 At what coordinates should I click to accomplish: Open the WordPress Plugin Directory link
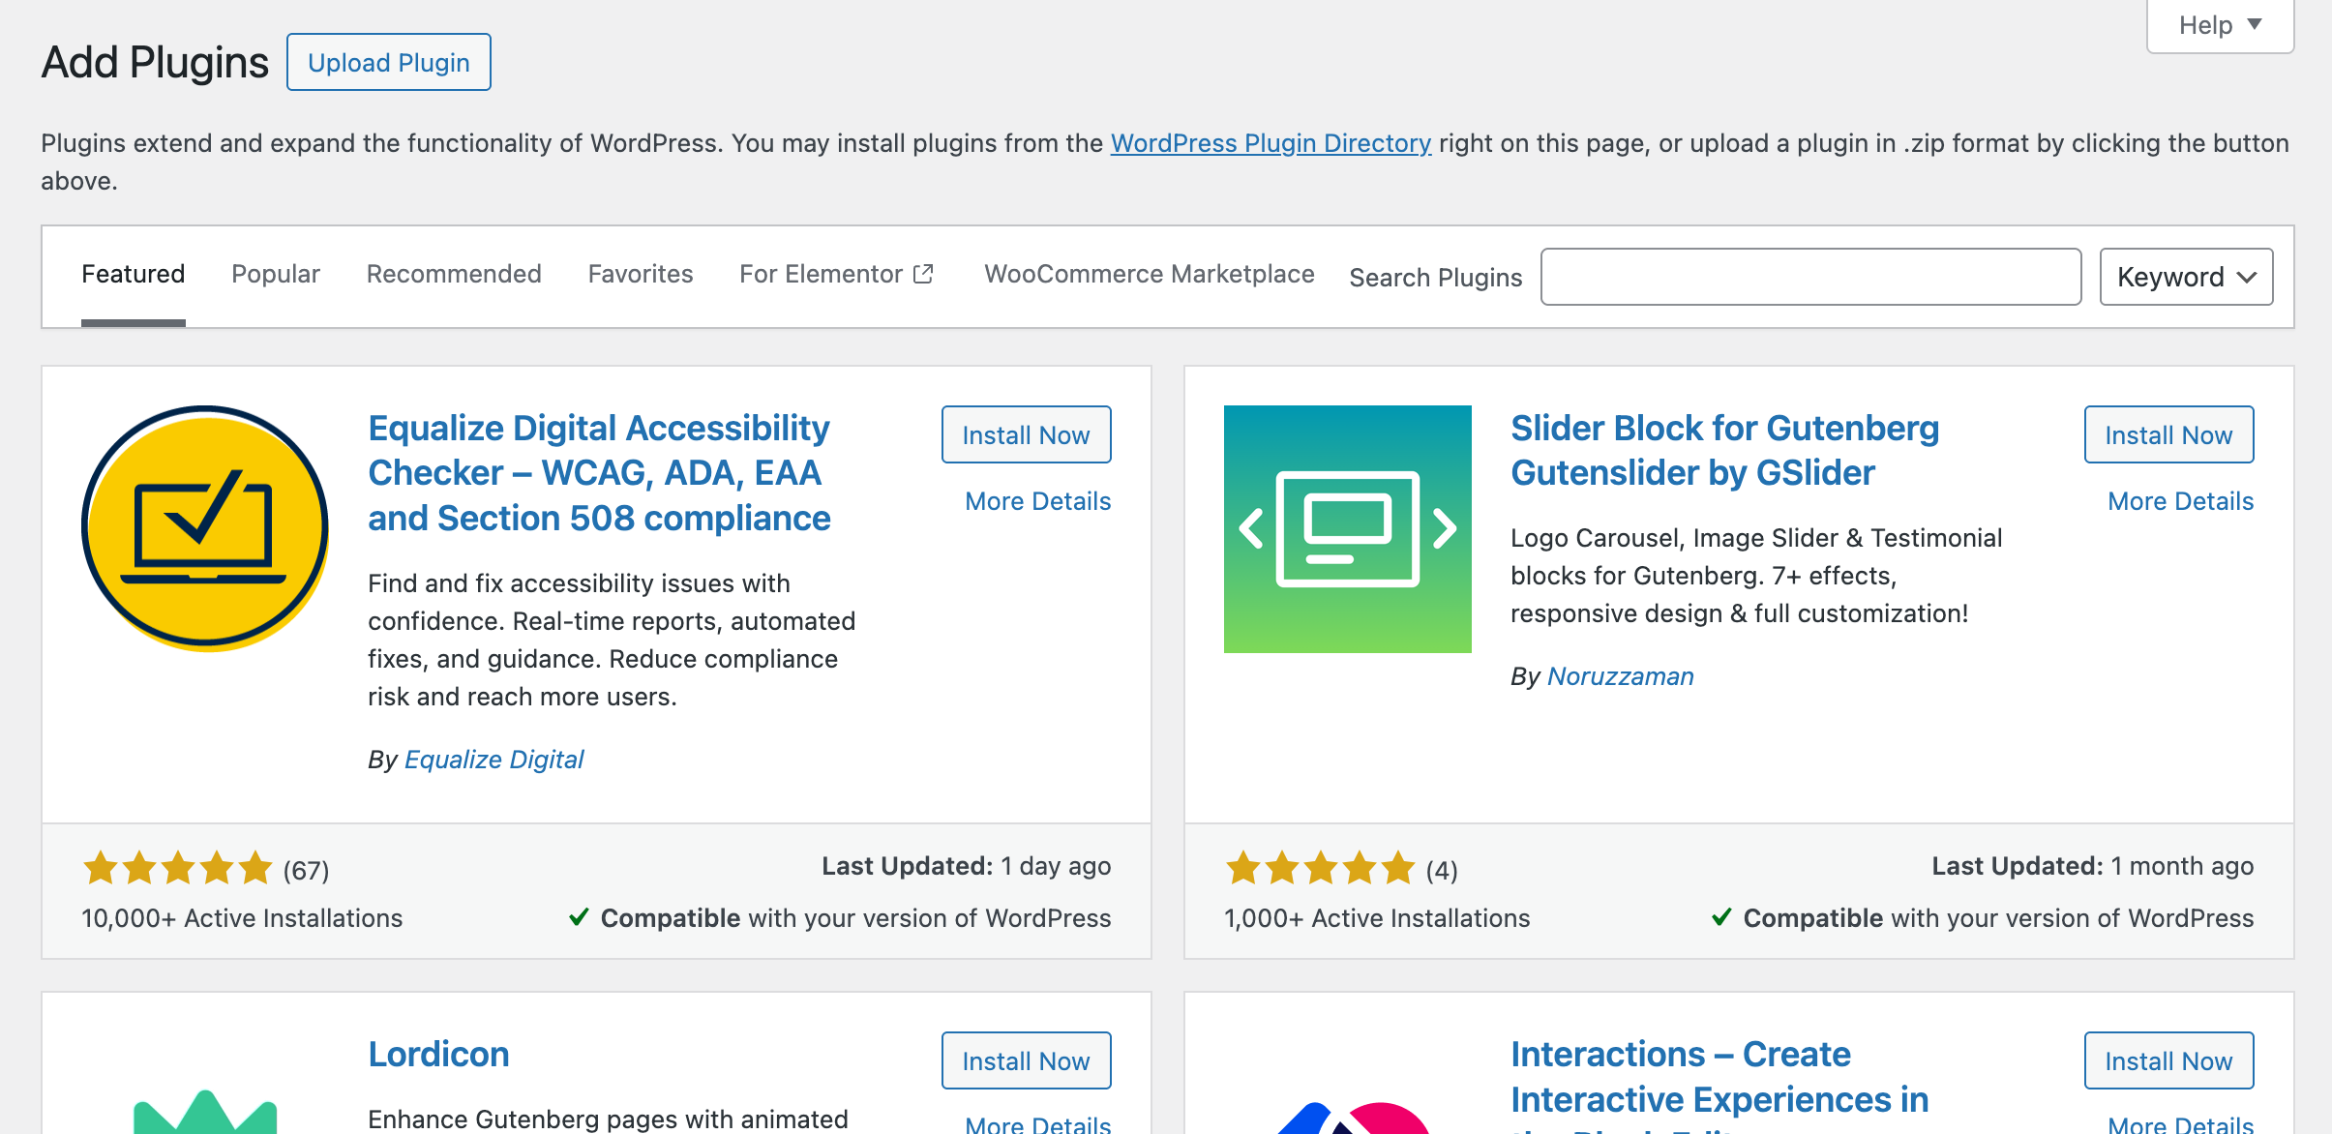[x=1270, y=143]
